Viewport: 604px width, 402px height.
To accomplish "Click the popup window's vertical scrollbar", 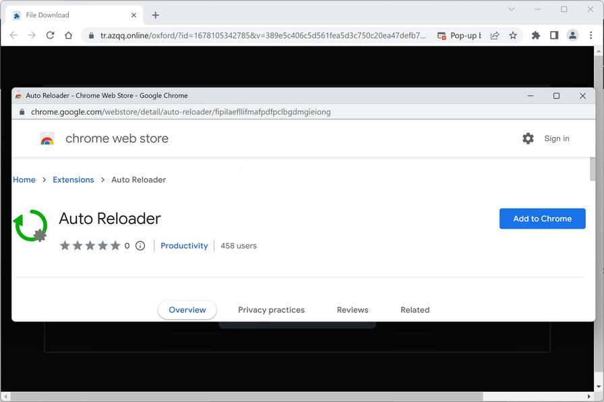I will click(592, 169).
